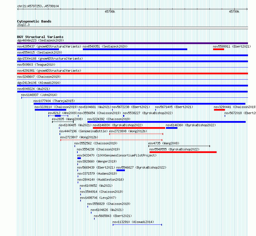Click the red nsv5599911 (Ebert2021) label
The image size is (256, 236).
(232, 46)
